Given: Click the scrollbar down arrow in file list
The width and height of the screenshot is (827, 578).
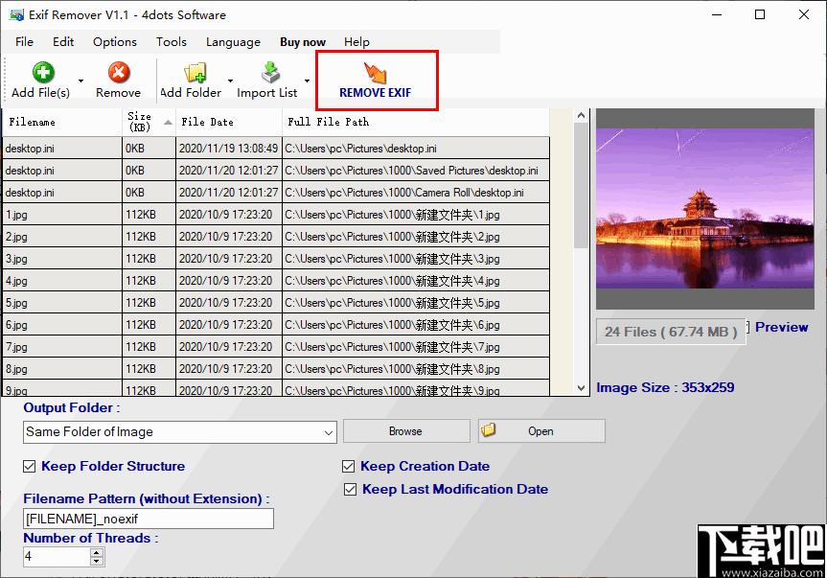Looking at the screenshot, I should click(x=581, y=388).
